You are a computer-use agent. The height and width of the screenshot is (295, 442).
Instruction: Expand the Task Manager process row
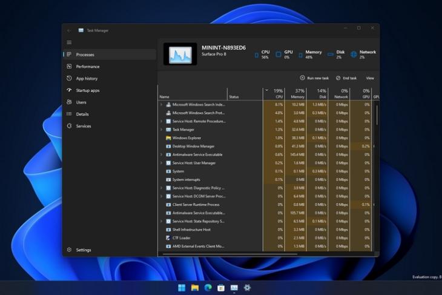(162, 130)
